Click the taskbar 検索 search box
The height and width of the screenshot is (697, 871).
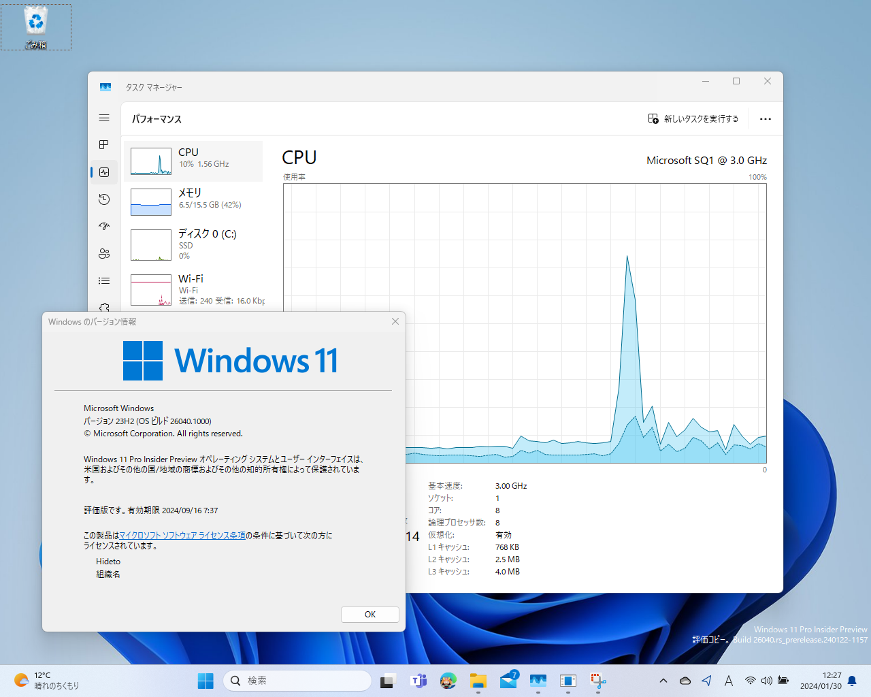pos(297,681)
